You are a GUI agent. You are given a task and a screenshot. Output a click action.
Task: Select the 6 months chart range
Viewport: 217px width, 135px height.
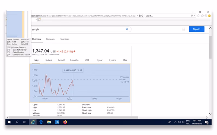coord(74,60)
